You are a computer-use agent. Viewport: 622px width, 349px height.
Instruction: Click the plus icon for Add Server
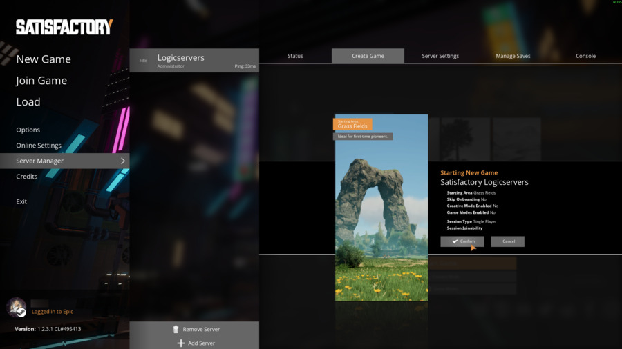tap(181, 343)
